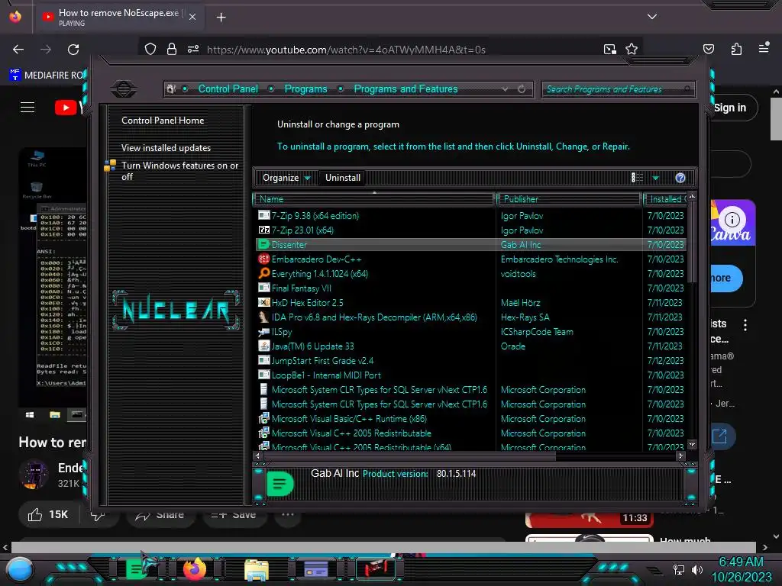782x586 pixels.
Task: Open the three-dot menu beside suggested video
Action: coord(745,325)
